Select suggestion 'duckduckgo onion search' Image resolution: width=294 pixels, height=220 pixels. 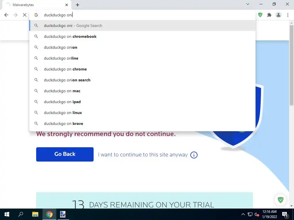142,80
